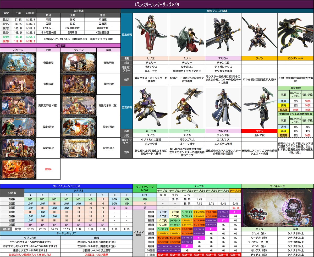Select the scenario selection rate 14.1%

[54, 229]
